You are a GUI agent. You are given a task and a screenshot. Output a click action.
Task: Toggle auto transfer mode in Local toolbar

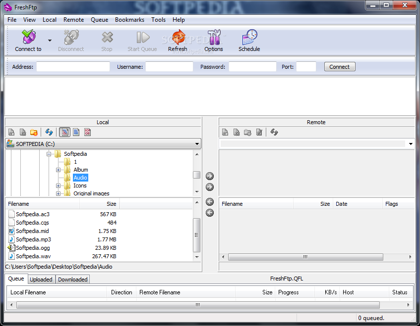pyautogui.click(x=65, y=132)
